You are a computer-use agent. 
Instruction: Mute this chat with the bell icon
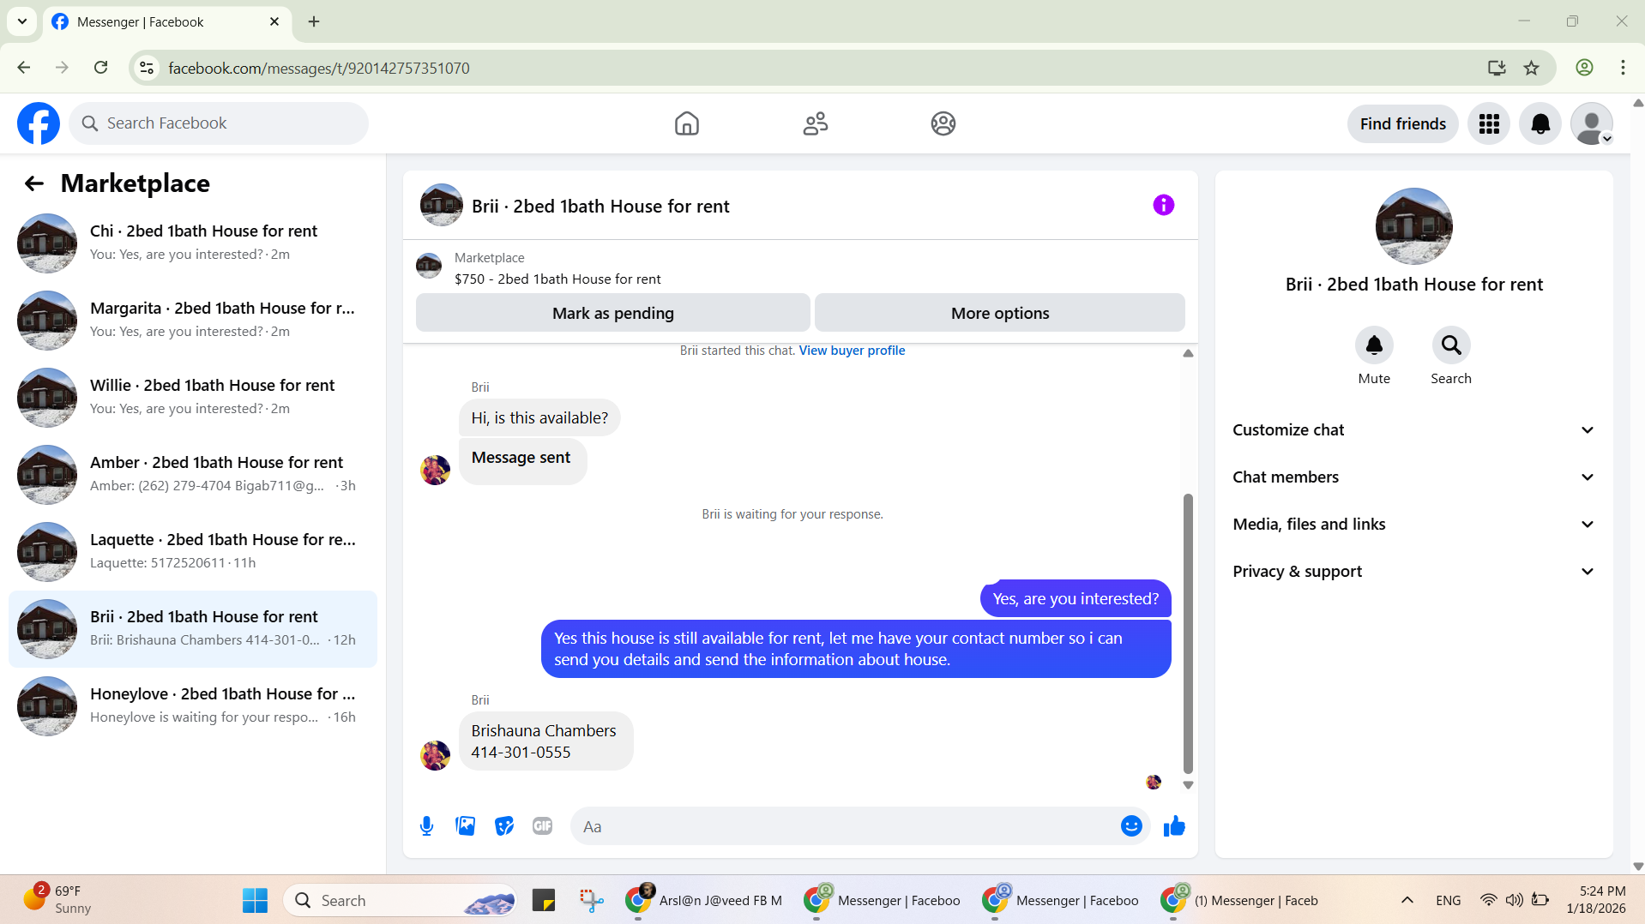click(1374, 345)
